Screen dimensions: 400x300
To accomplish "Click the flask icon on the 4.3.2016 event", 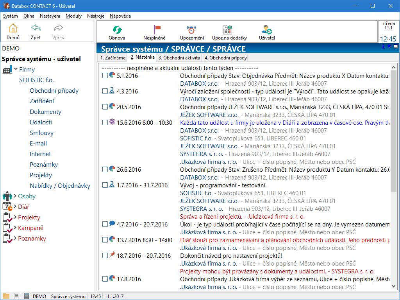I will pos(112,90).
